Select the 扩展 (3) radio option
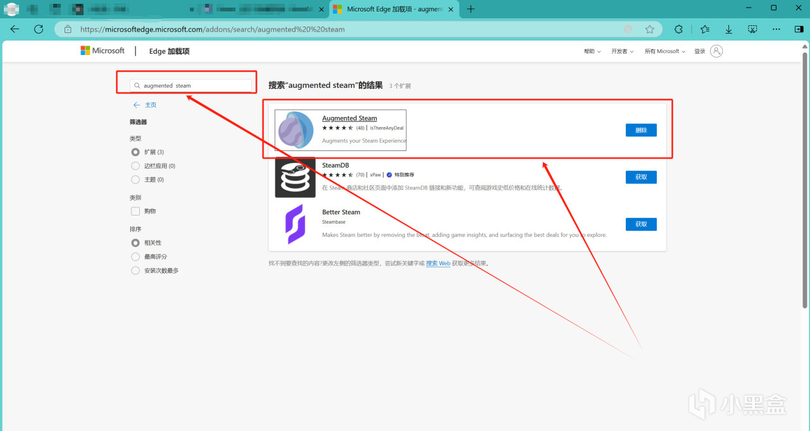Viewport: 810px width, 431px height. click(x=135, y=152)
